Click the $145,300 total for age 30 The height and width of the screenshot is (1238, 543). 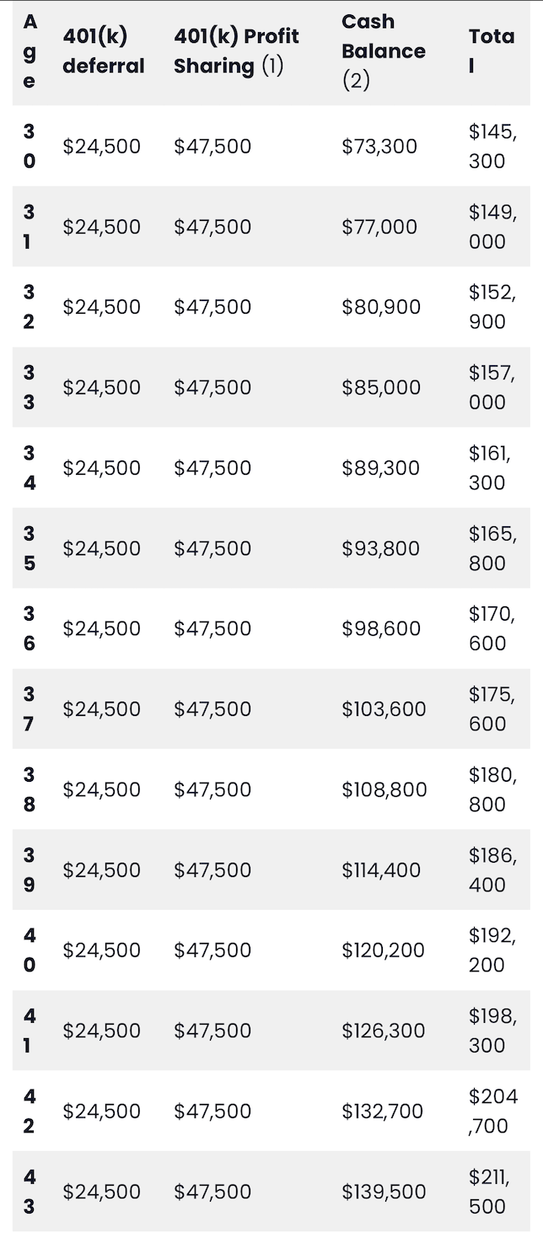[493, 147]
